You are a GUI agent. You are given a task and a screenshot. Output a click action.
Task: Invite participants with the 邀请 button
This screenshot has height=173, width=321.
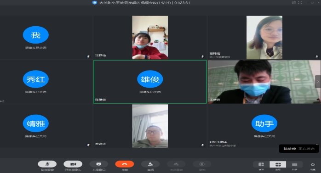(x=150, y=164)
